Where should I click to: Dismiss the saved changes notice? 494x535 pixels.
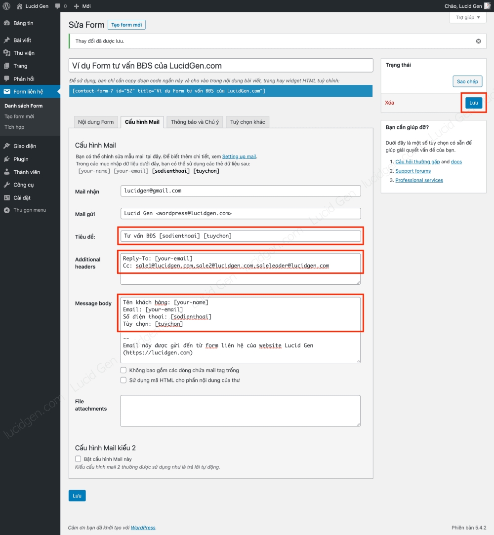[x=478, y=41]
